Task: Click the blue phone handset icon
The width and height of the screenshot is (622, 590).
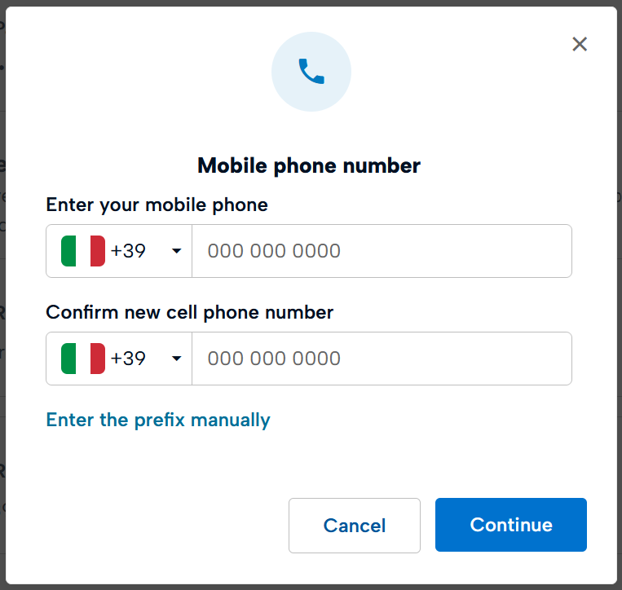Action: click(x=311, y=72)
